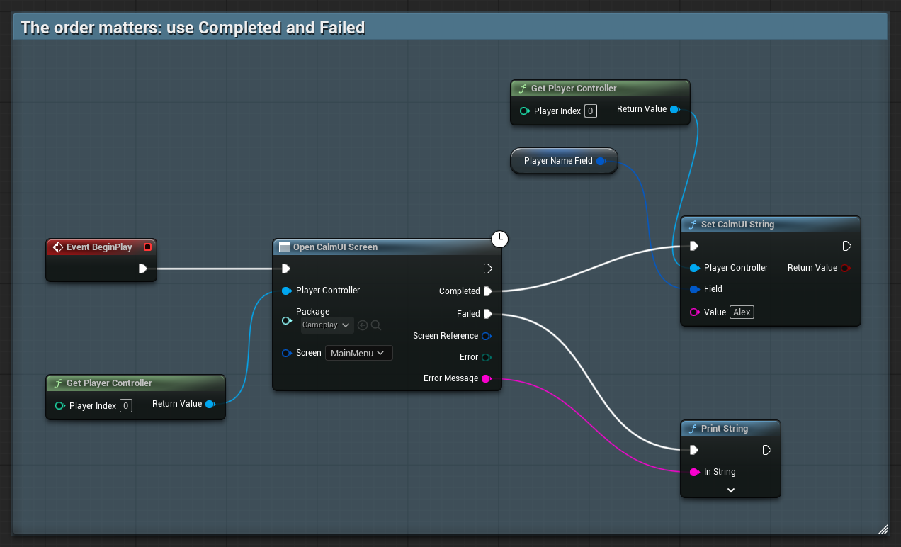This screenshot has width=901, height=547.
Task: Click the red delegate pin on Event BeginPlay
Action: pyautogui.click(x=147, y=247)
